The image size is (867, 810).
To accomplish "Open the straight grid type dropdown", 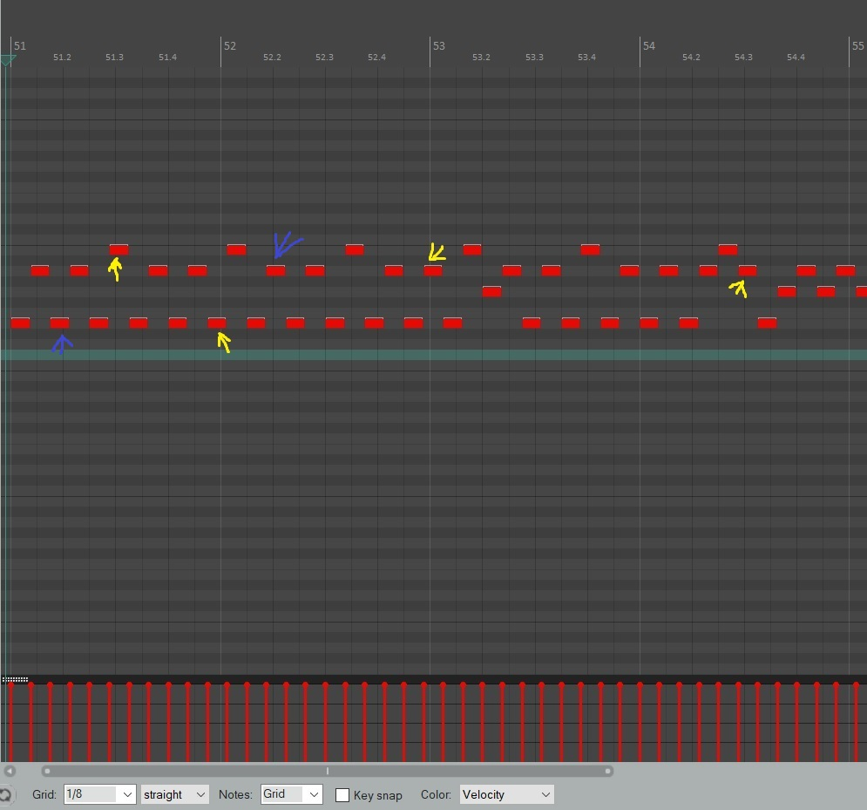I will [x=175, y=794].
